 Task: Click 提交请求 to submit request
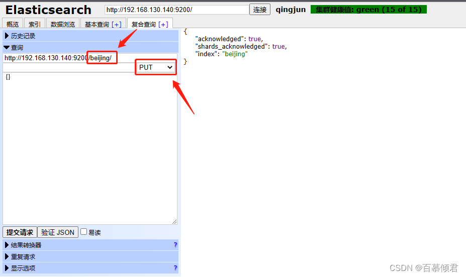[x=20, y=232]
